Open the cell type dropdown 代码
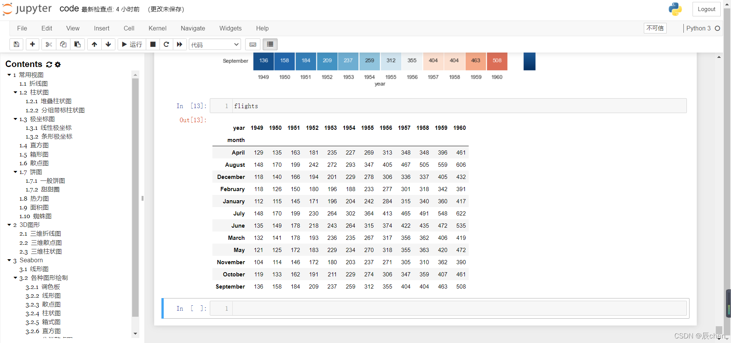This screenshot has width=731, height=343. pos(215,45)
